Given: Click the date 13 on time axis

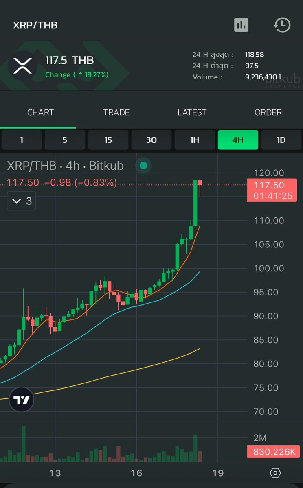Looking at the screenshot, I should point(55,473).
